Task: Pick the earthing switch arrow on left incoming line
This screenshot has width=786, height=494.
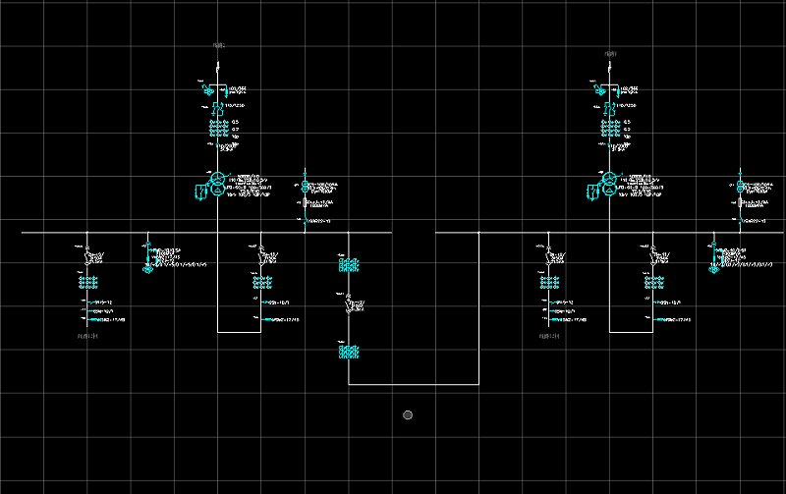Action: point(226,91)
